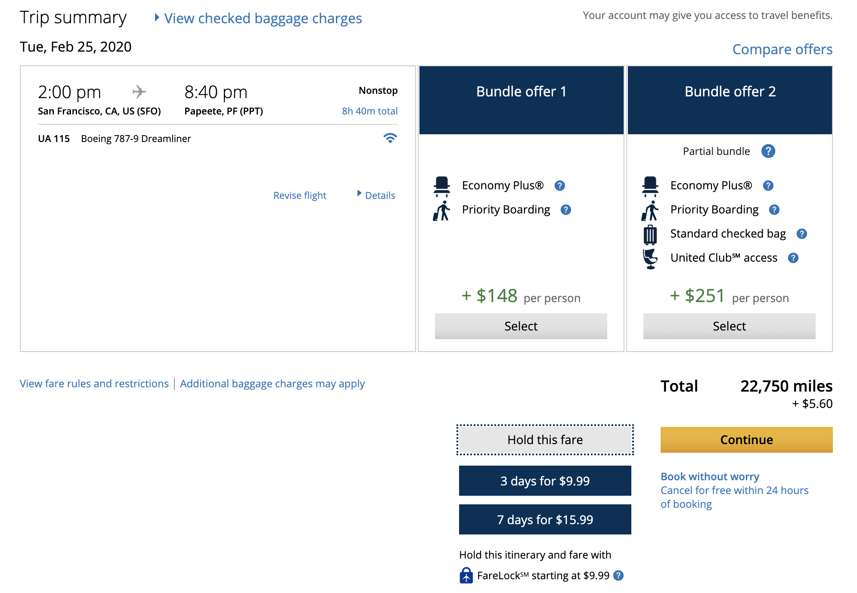Open the Compare offers link
Viewport: 857px width, 593px height.
(782, 49)
